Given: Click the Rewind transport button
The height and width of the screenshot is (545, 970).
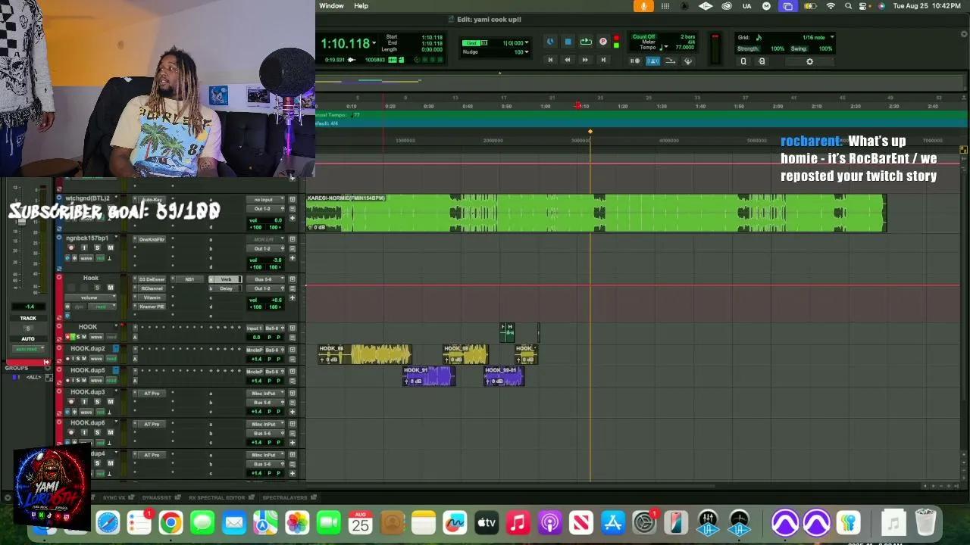Looking at the screenshot, I should pos(567,61).
